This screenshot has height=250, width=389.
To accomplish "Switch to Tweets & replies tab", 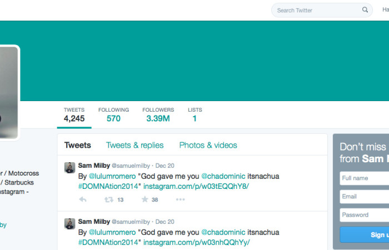I will click(134, 145).
